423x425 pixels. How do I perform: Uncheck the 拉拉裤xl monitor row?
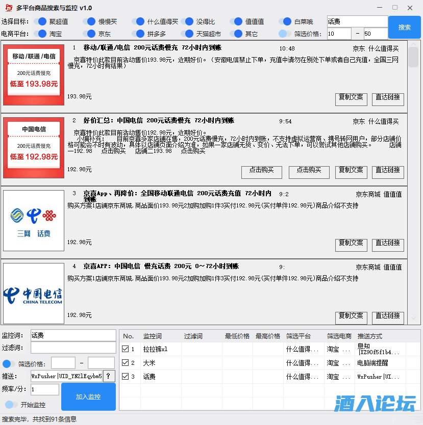(x=126, y=349)
